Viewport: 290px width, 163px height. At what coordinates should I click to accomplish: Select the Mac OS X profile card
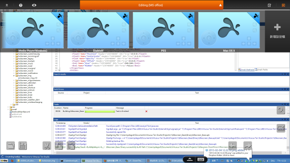point(229,30)
